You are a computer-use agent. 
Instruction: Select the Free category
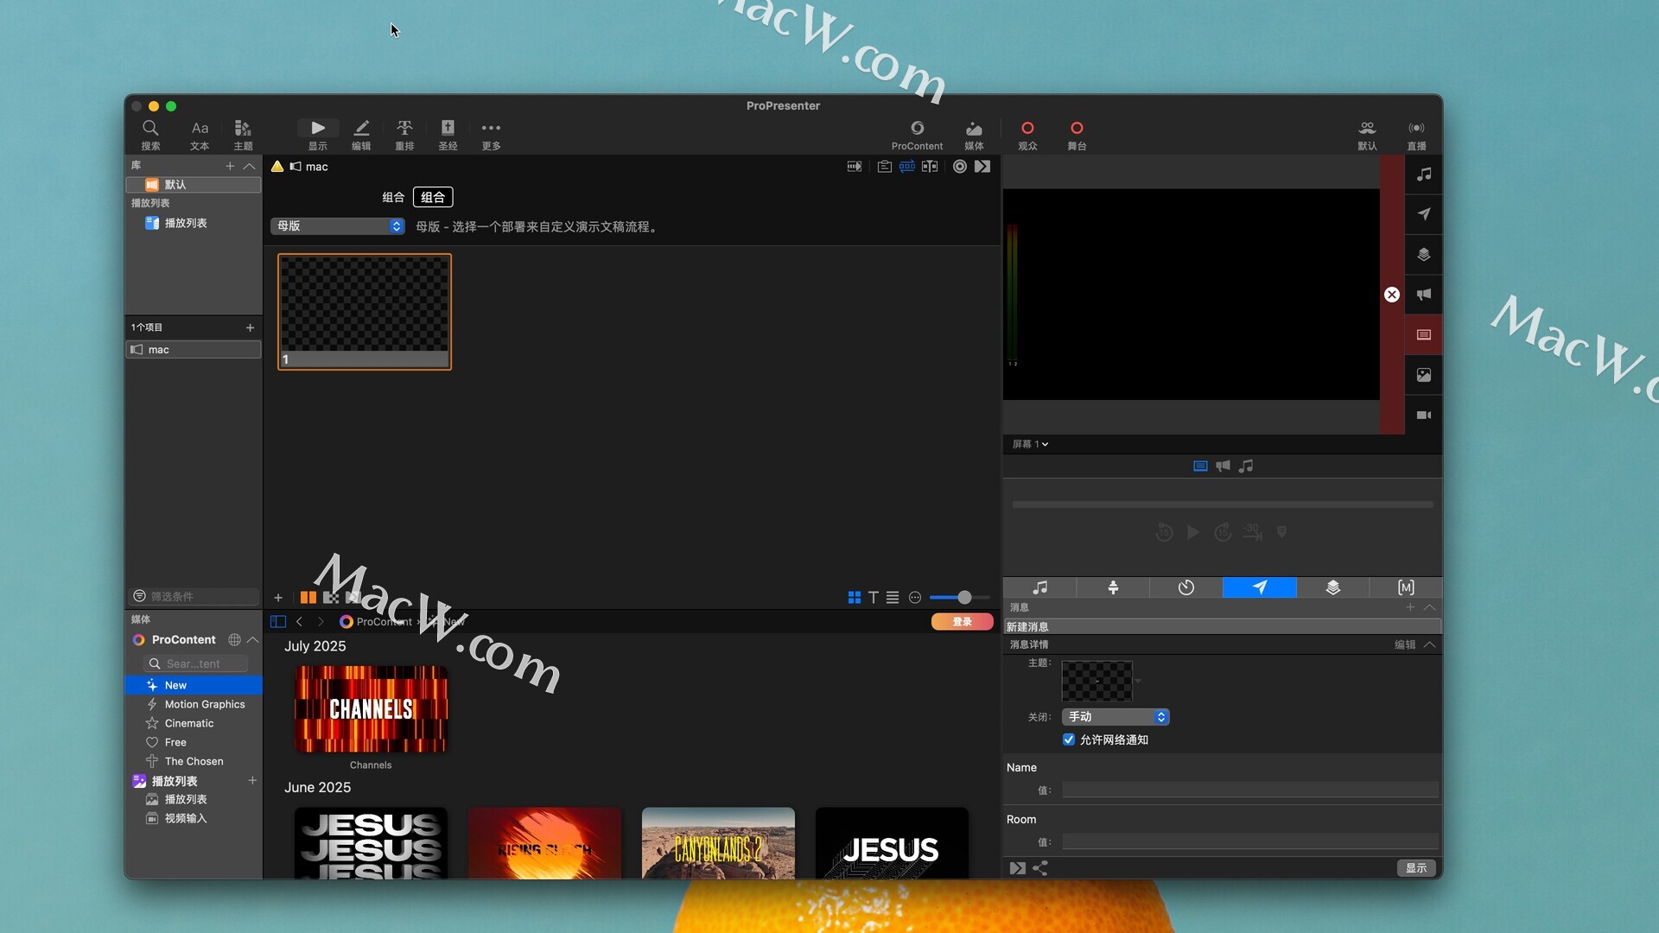[x=194, y=742]
